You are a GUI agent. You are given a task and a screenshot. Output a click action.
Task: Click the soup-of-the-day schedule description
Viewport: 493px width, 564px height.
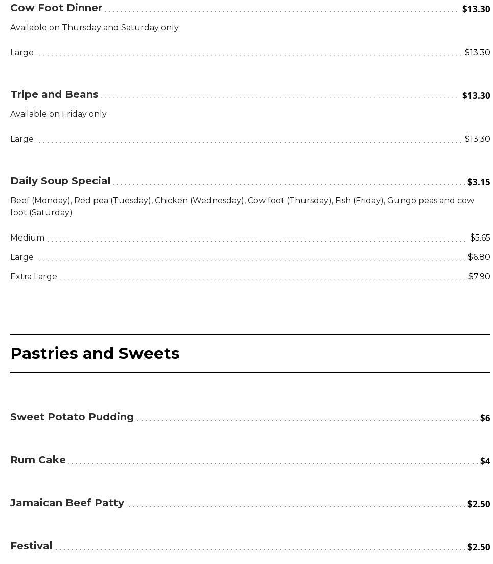pos(242,207)
